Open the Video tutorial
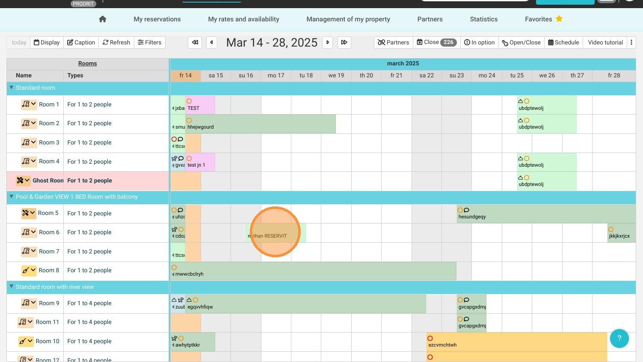 (x=605, y=42)
